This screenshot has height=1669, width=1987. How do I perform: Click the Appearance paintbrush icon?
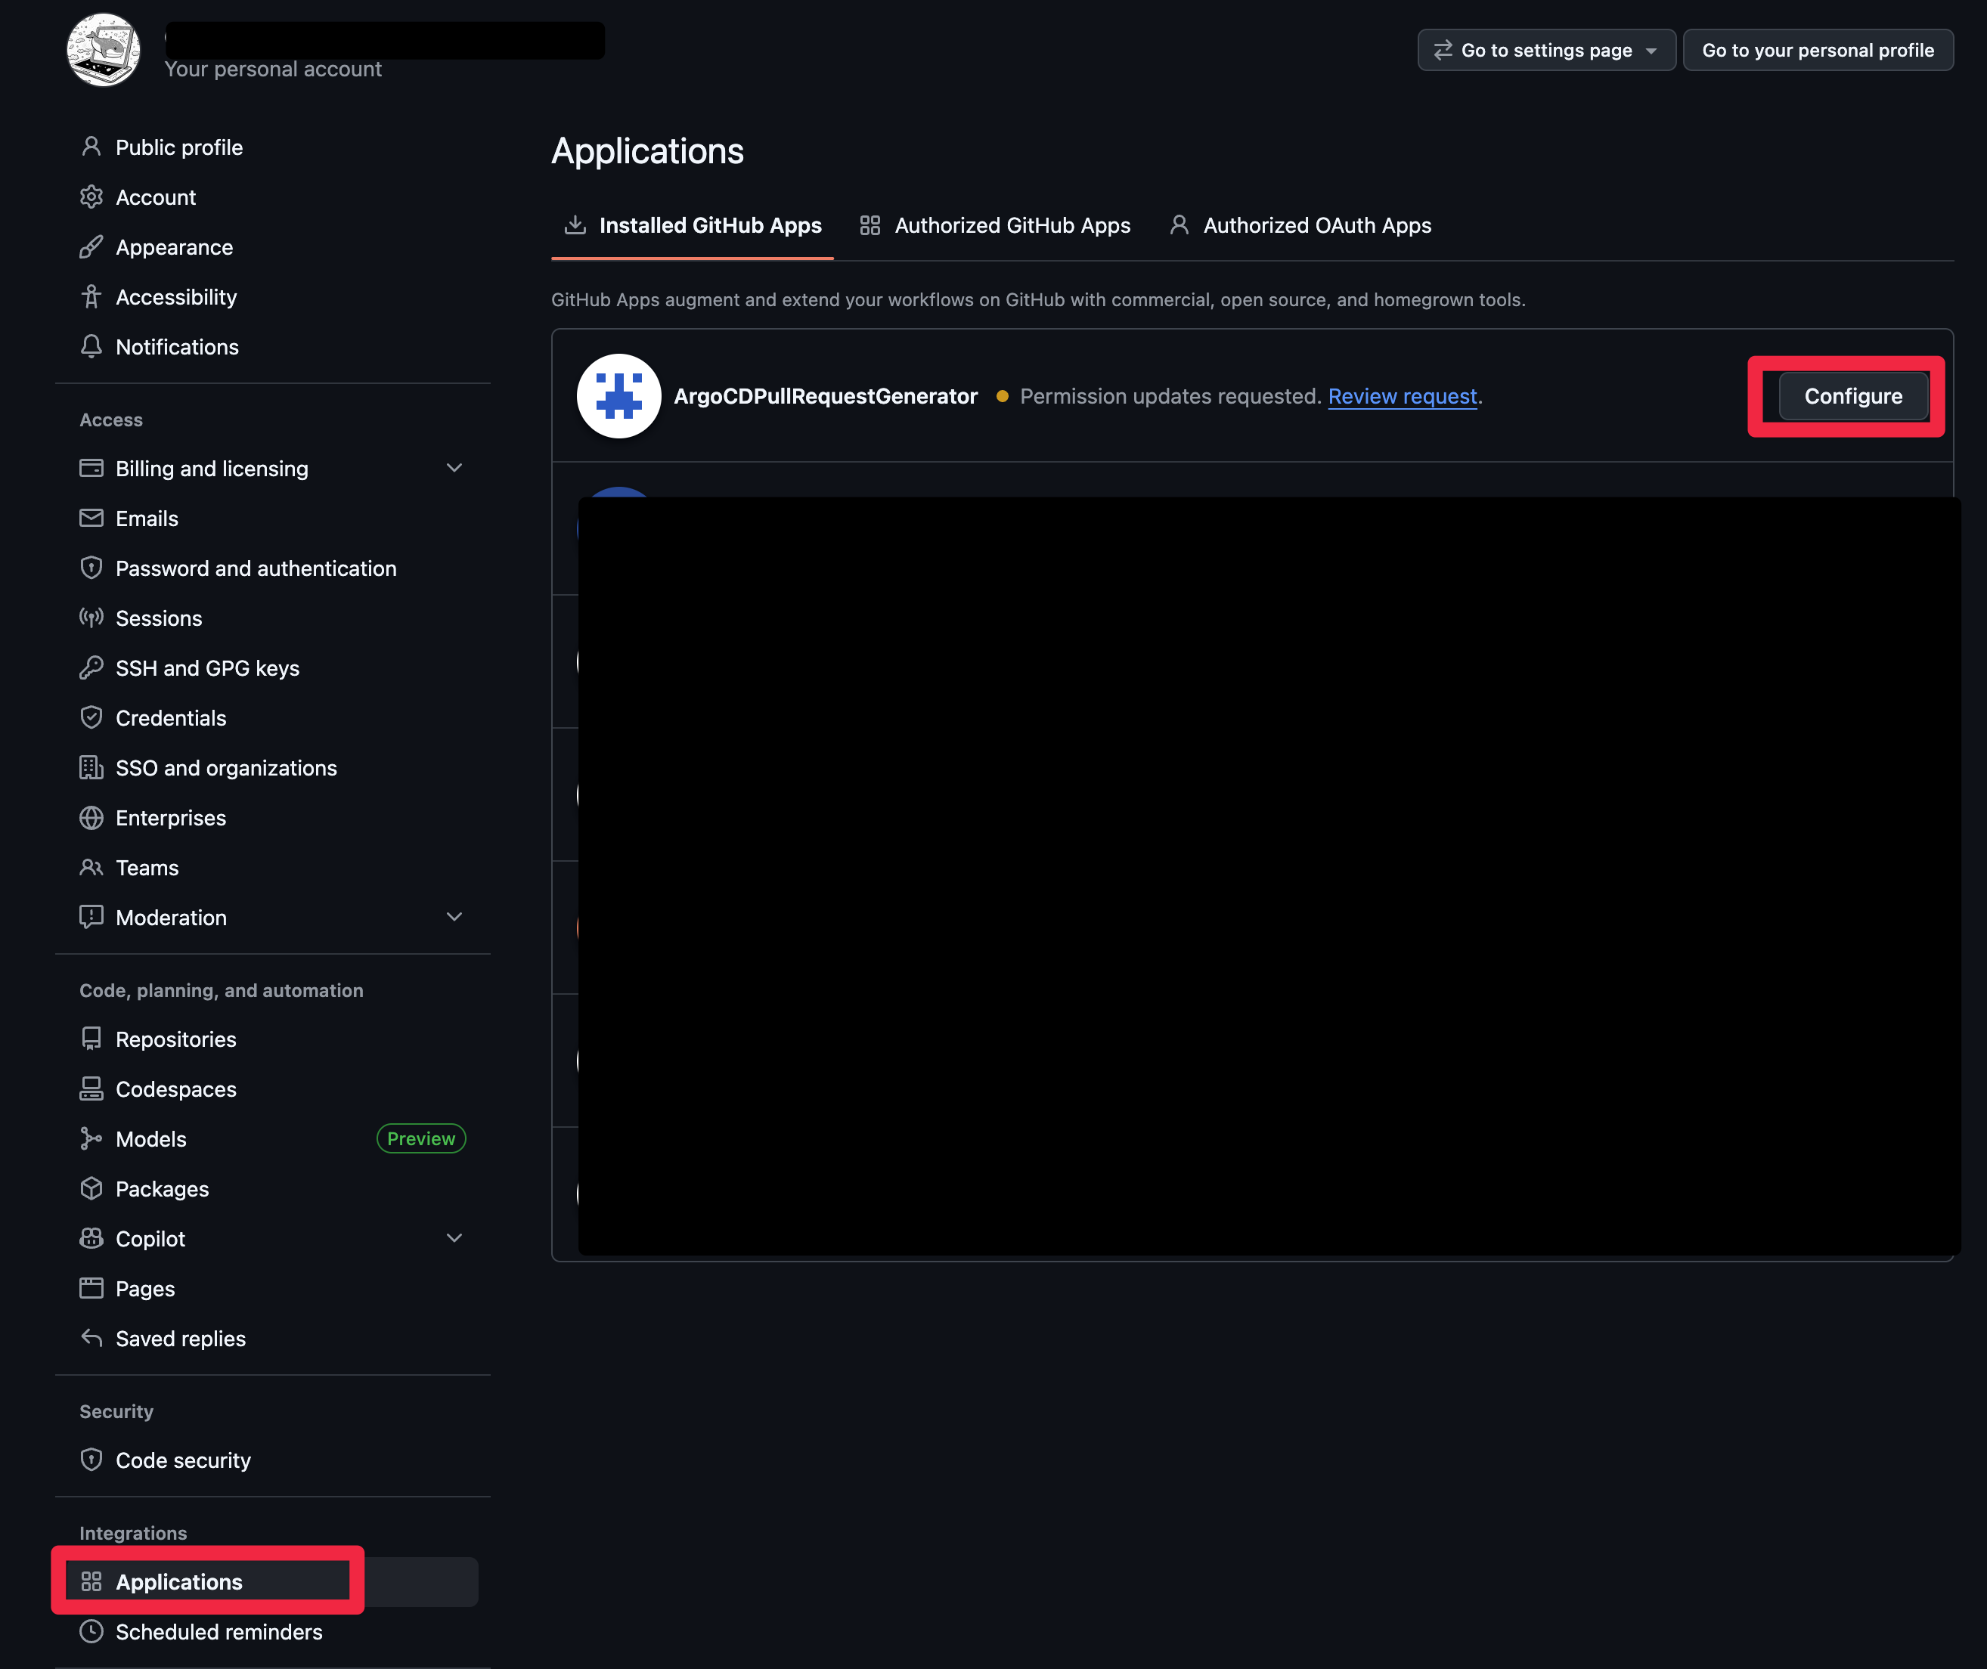click(91, 247)
